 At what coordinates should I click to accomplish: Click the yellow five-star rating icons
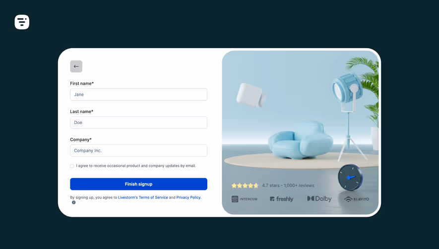click(245, 186)
